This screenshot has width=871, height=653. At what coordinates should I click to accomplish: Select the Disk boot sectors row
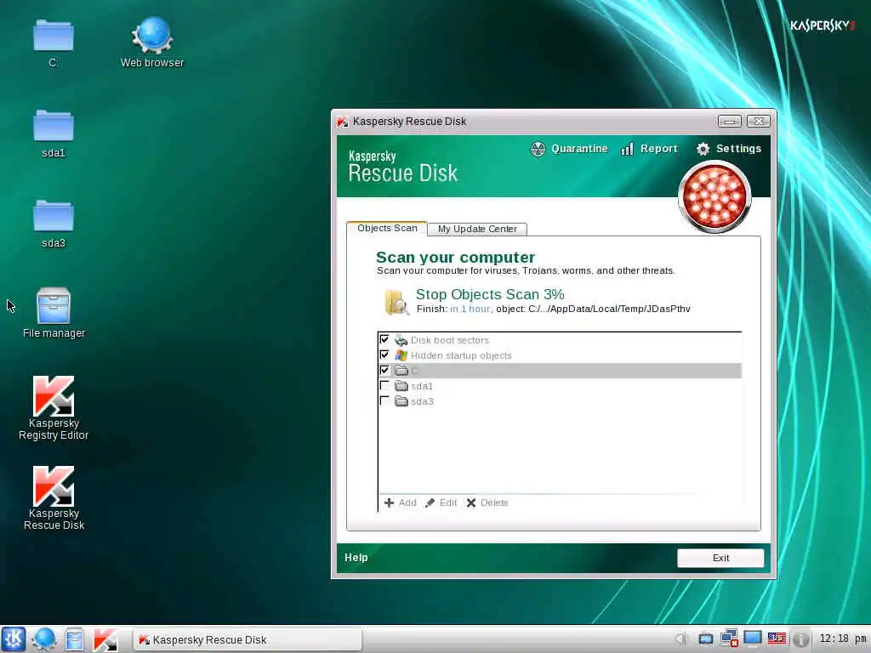[560, 340]
